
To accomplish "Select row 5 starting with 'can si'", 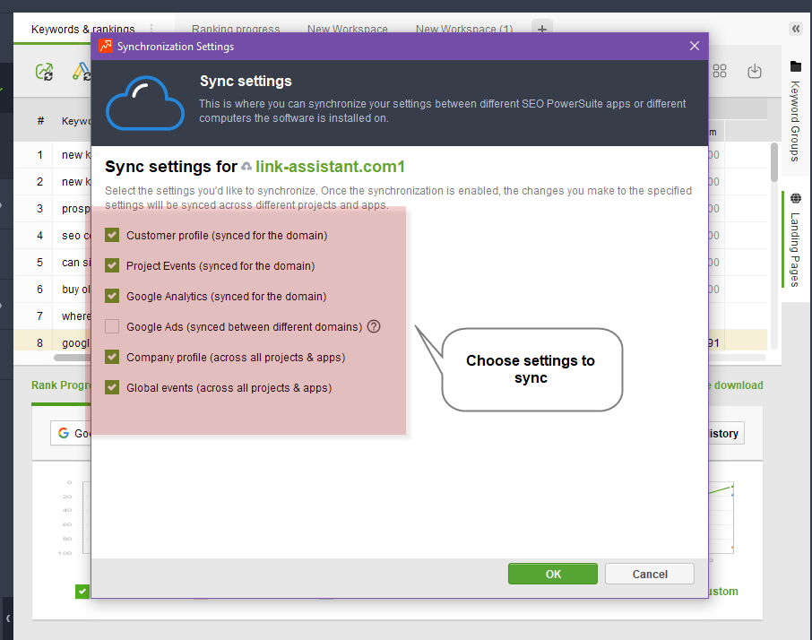I will point(52,263).
